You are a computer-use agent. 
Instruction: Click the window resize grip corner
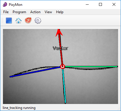[119, 109]
